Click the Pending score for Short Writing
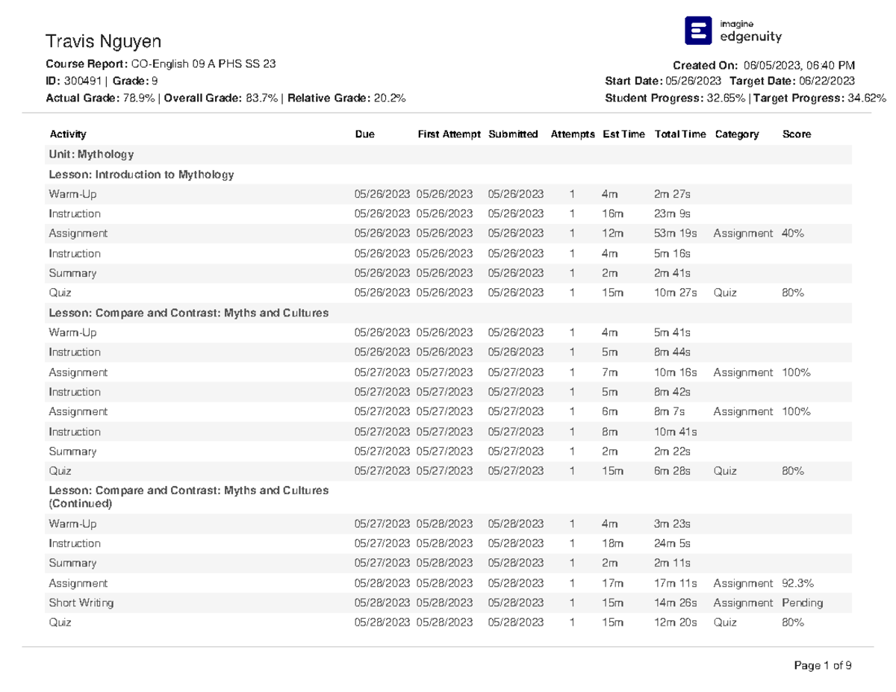 (803, 603)
